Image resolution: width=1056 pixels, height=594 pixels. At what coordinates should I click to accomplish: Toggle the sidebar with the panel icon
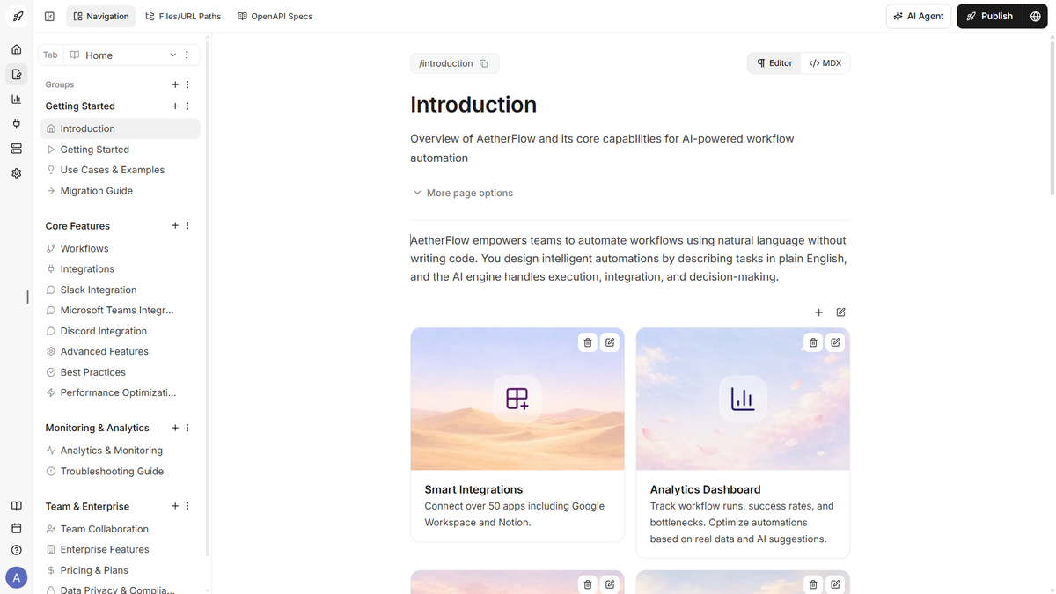pos(49,16)
